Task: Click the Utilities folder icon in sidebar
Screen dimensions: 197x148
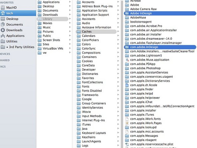Action: coord(3,41)
